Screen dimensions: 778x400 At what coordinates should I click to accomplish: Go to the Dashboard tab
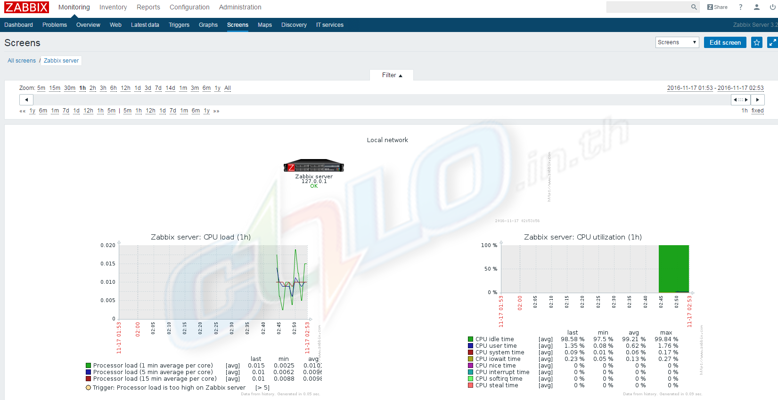click(19, 25)
